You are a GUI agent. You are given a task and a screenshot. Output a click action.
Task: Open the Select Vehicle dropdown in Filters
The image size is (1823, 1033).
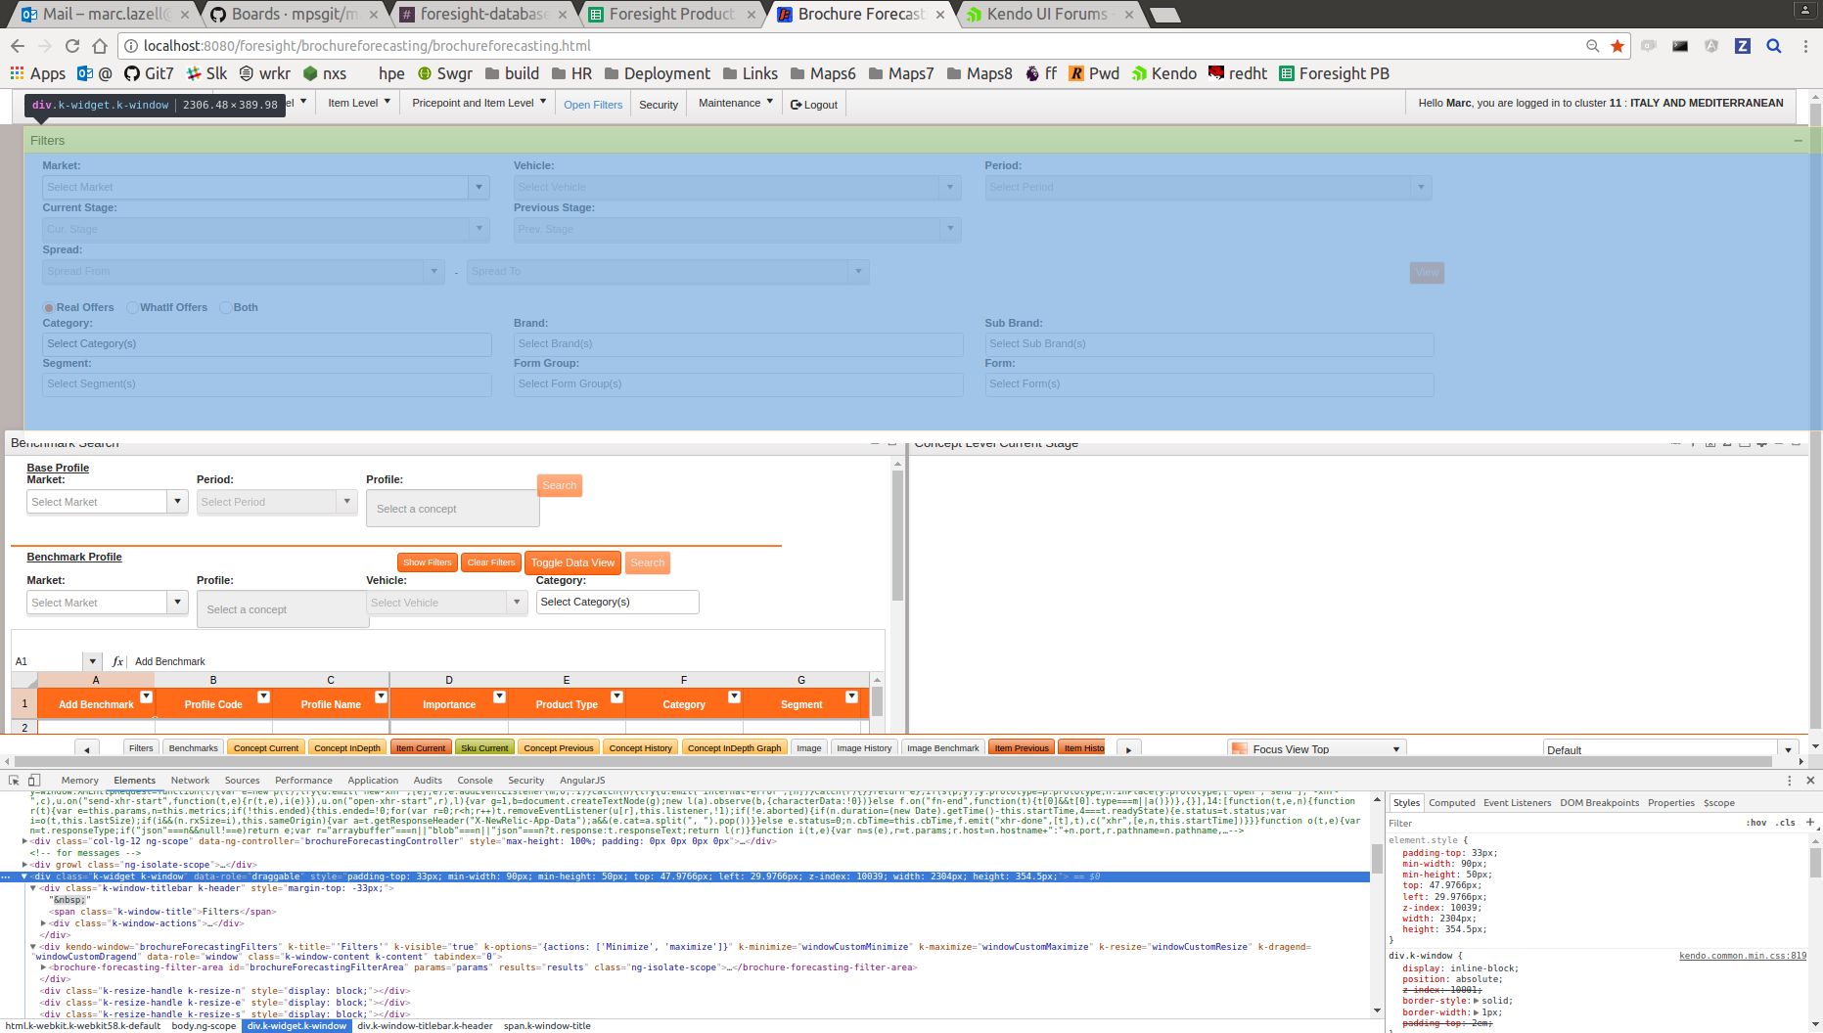tap(949, 187)
